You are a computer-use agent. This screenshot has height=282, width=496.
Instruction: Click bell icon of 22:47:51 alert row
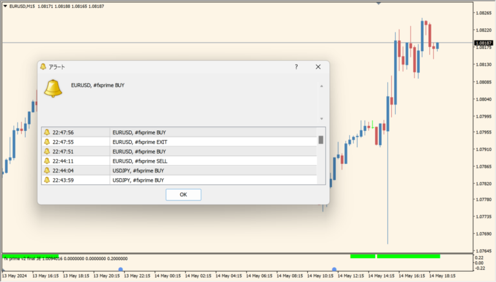pyautogui.click(x=46, y=151)
